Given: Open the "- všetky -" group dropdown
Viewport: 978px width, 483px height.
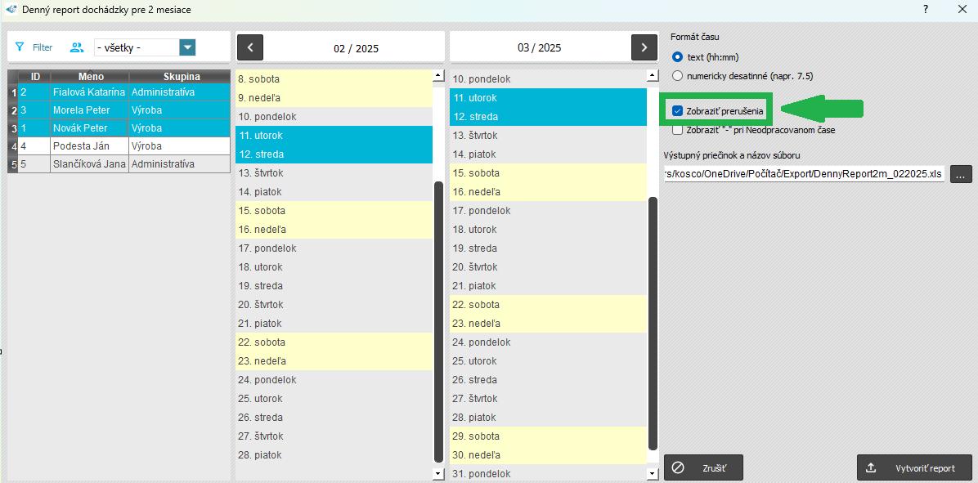Looking at the screenshot, I should pyautogui.click(x=187, y=47).
